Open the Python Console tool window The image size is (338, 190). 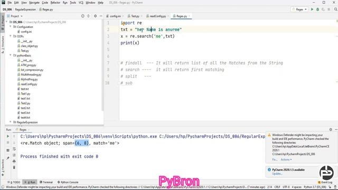point(68,182)
